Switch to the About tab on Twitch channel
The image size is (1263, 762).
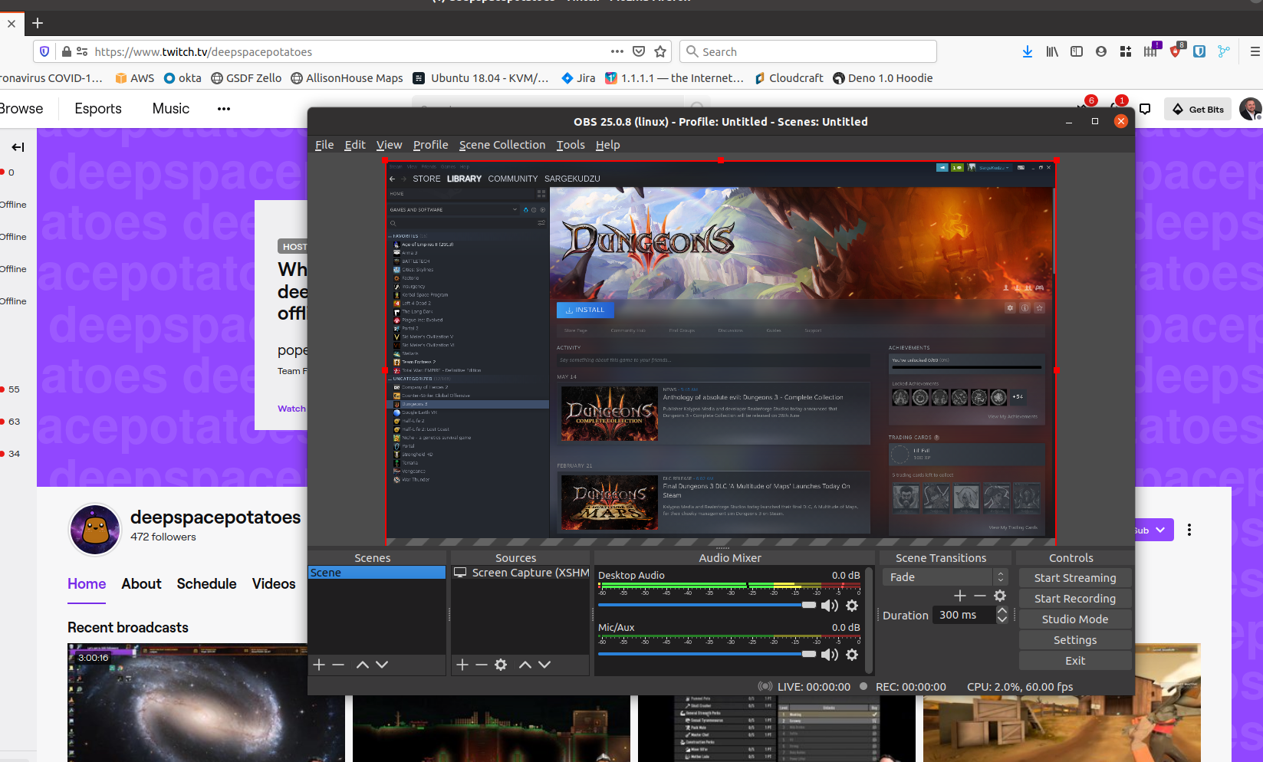pyautogui.click(x=141, y=584)
